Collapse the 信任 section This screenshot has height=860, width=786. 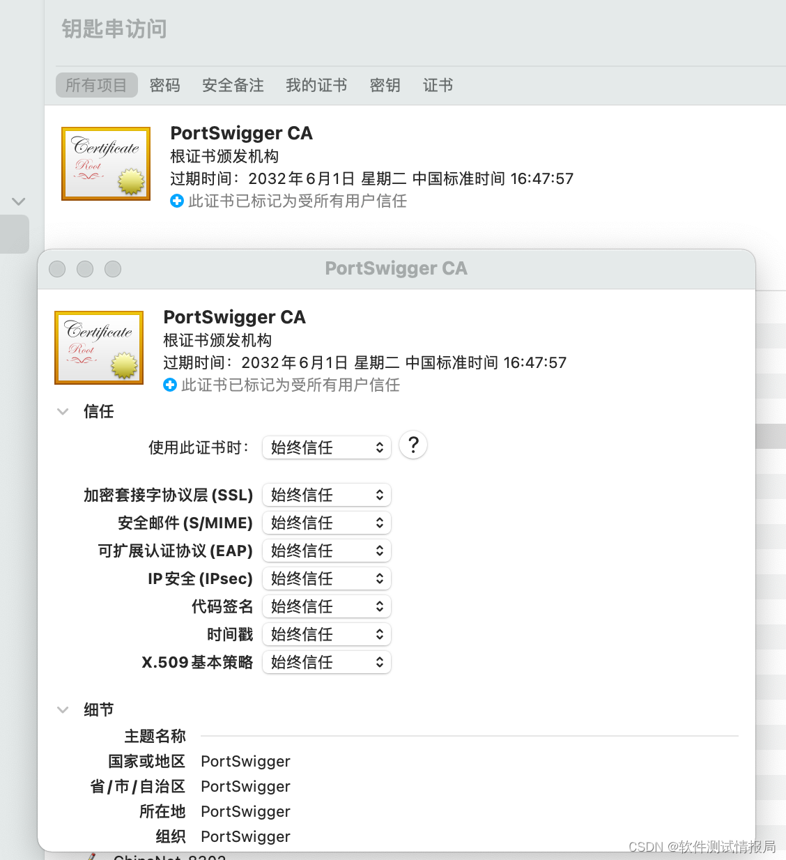pyautogui.click(x=63, y=411)
